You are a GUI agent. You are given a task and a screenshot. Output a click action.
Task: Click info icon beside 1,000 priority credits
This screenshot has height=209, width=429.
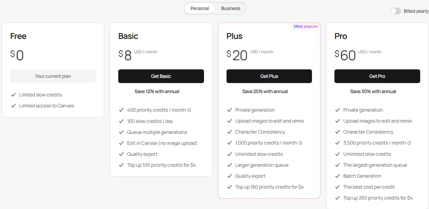point(300,143)
